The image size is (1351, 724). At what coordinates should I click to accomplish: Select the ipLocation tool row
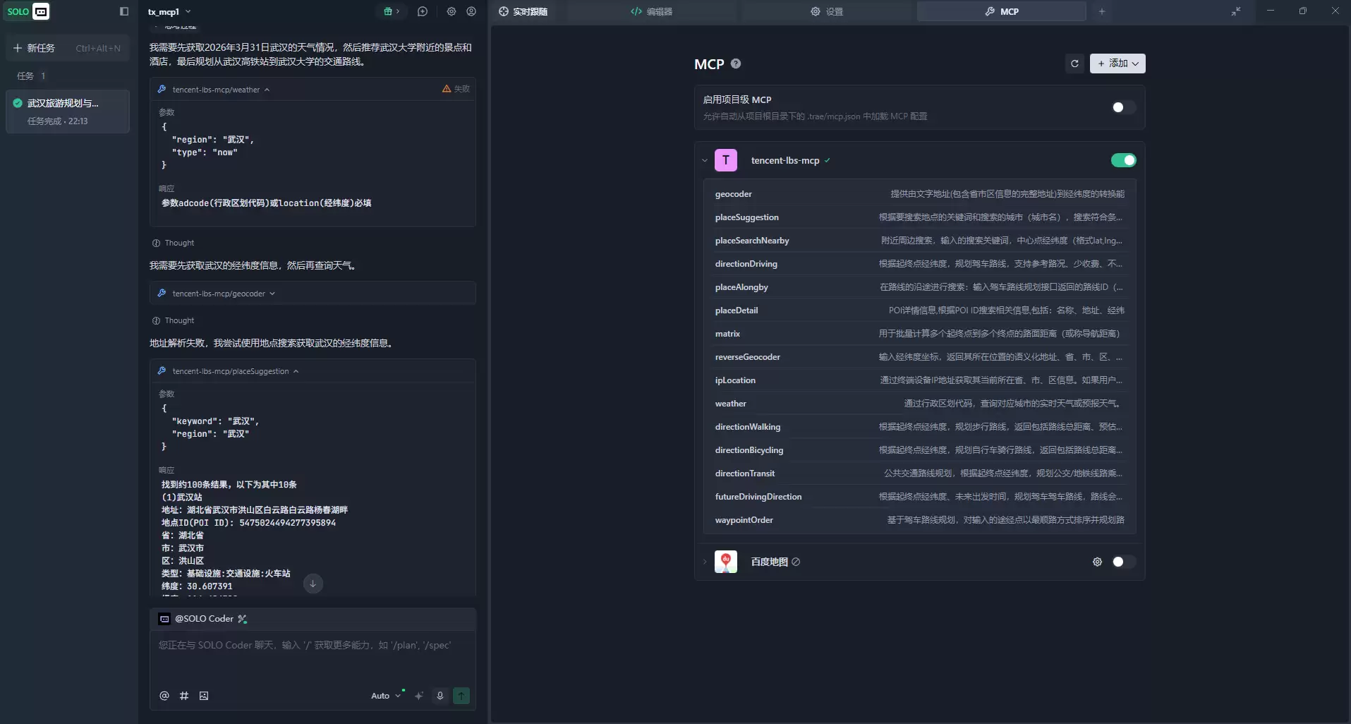tap(919, 380)
